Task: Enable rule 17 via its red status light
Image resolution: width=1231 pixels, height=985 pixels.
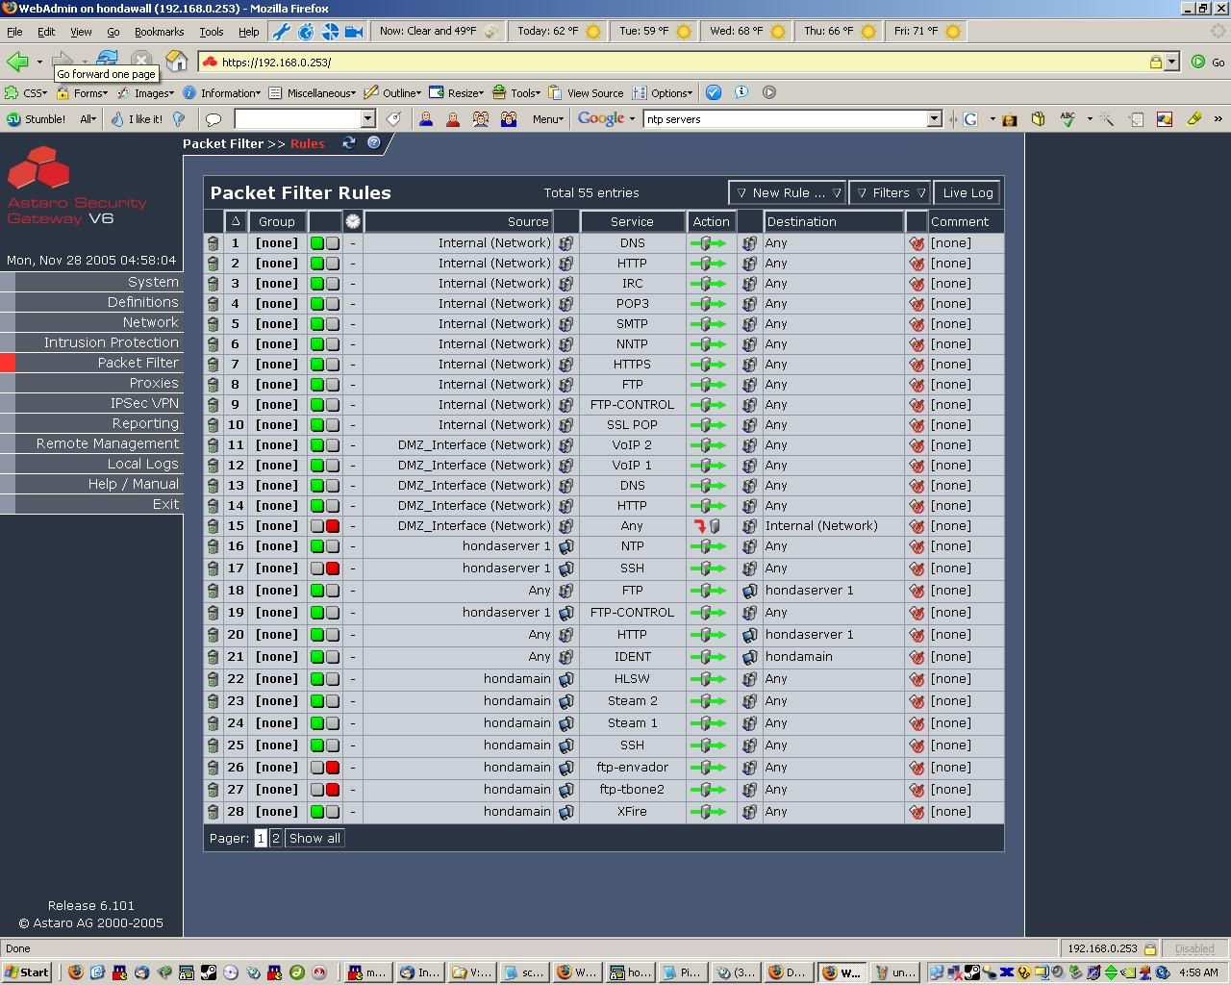Action: tap(333, 568)
